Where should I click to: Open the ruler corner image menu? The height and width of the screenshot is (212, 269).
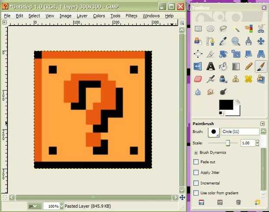point(5,22)
